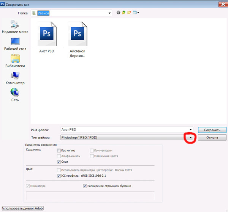Click Использовать диалог Adobe button
This screenshot has width=228, height=212.
click(x=23, y=208)
